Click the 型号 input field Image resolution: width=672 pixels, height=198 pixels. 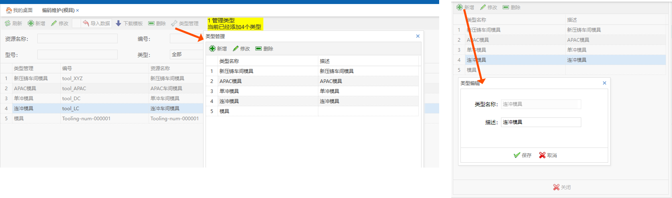pyautogui.click(x=77, y=55)
